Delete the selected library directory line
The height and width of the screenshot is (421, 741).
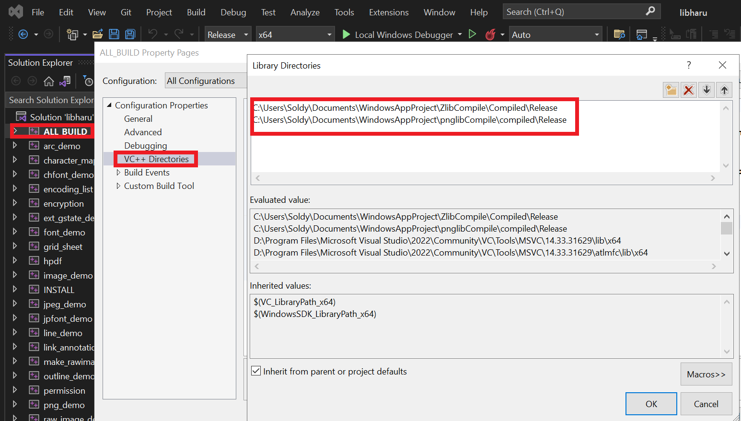tap(688, 90)
